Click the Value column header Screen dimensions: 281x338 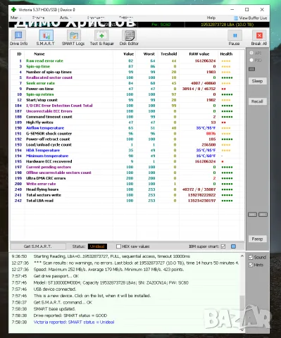[128, 54]
